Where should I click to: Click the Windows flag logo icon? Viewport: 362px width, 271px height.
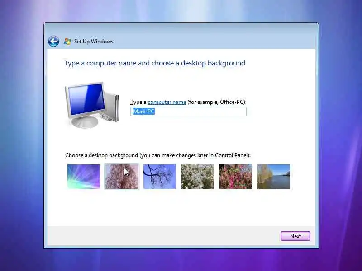[67, 42]
